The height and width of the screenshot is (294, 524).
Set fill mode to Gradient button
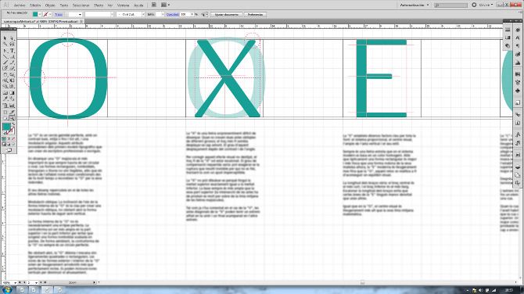(9, 138)
